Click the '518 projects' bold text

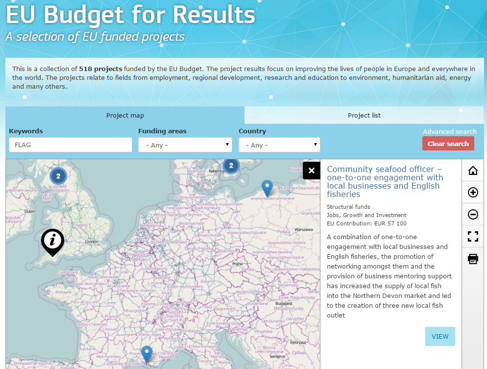pos(100,69)
